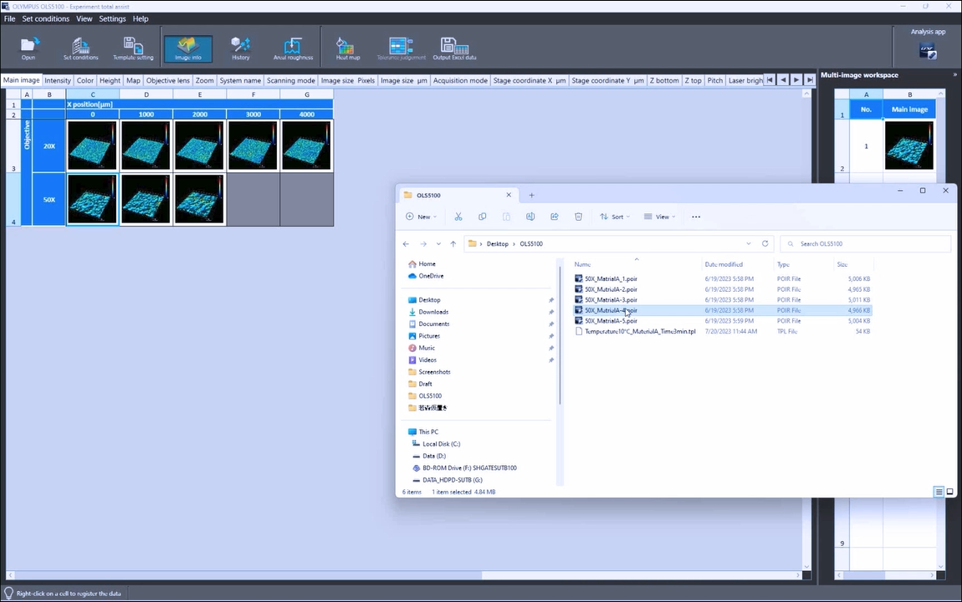The height and width of the screenshot is (602, 962).
Task: Switch to the Height tab
Action: 110,80
